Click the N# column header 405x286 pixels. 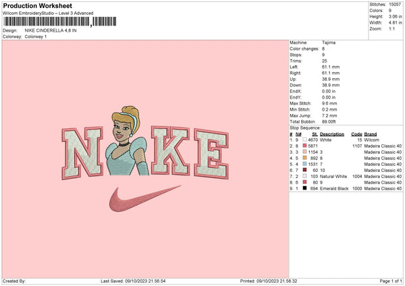pos(298,134)
